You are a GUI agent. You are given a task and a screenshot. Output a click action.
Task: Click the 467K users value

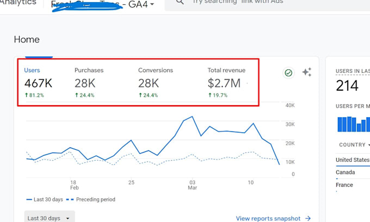click(x=38, y=84)
